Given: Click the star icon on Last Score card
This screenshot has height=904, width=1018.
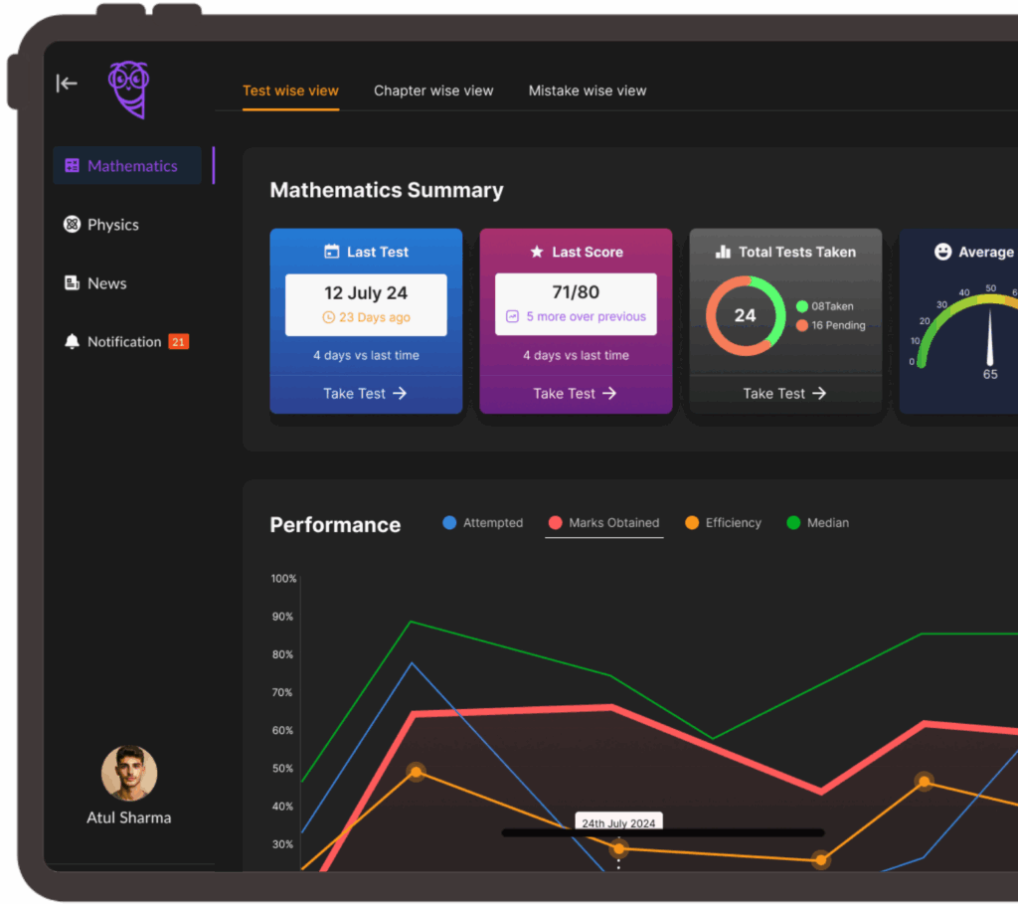Looking at the screenshot, I should tap(537, 253).
